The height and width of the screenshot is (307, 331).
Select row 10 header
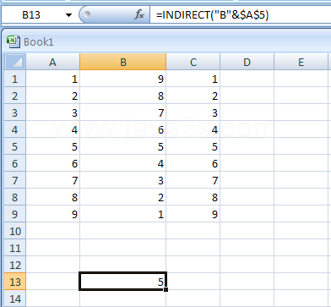coord(15,231)
